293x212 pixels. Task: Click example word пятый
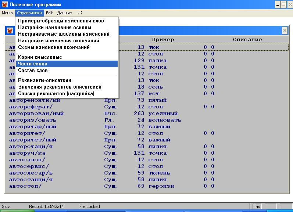pyautogui.click(x=157, y=100)
